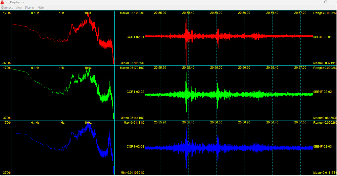Click the 1Hz label on red spectrum

click(x=61, y=13)
